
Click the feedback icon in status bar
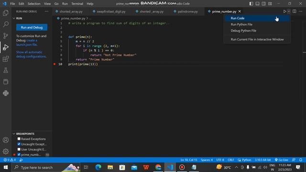[294, 160]
